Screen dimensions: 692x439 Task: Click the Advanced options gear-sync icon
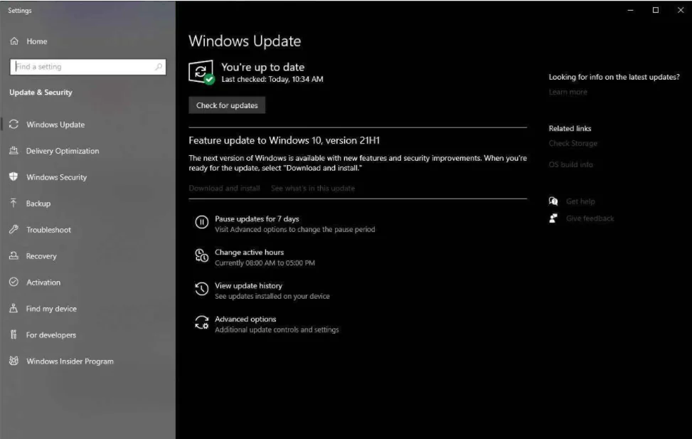pos(202,322)
